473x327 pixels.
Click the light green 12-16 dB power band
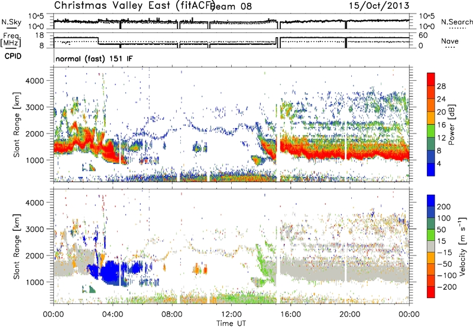tap(431, 130)
